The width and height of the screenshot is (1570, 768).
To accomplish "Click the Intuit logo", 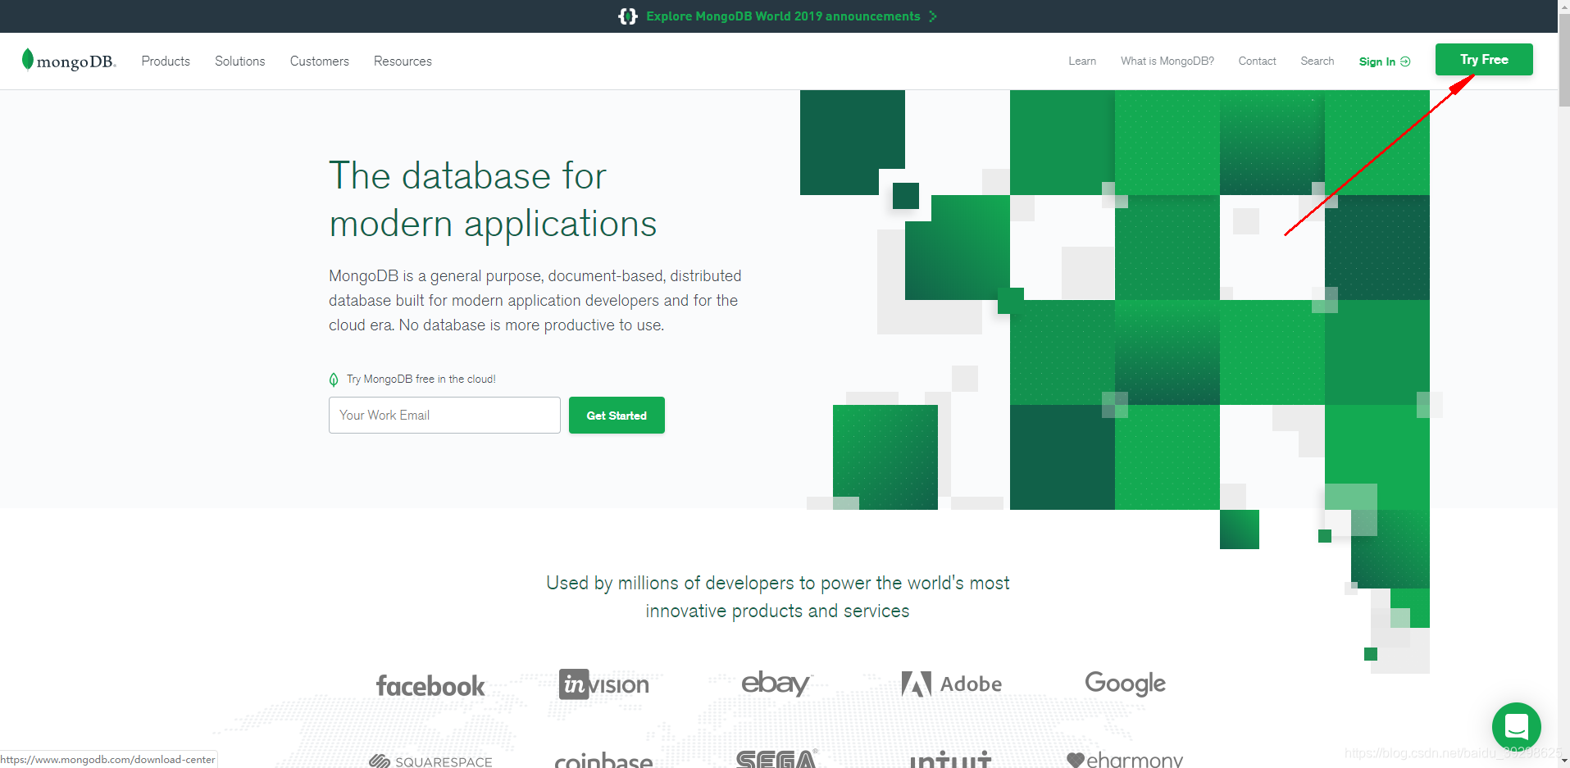I will pyautogui.click(x=951, y=759).
